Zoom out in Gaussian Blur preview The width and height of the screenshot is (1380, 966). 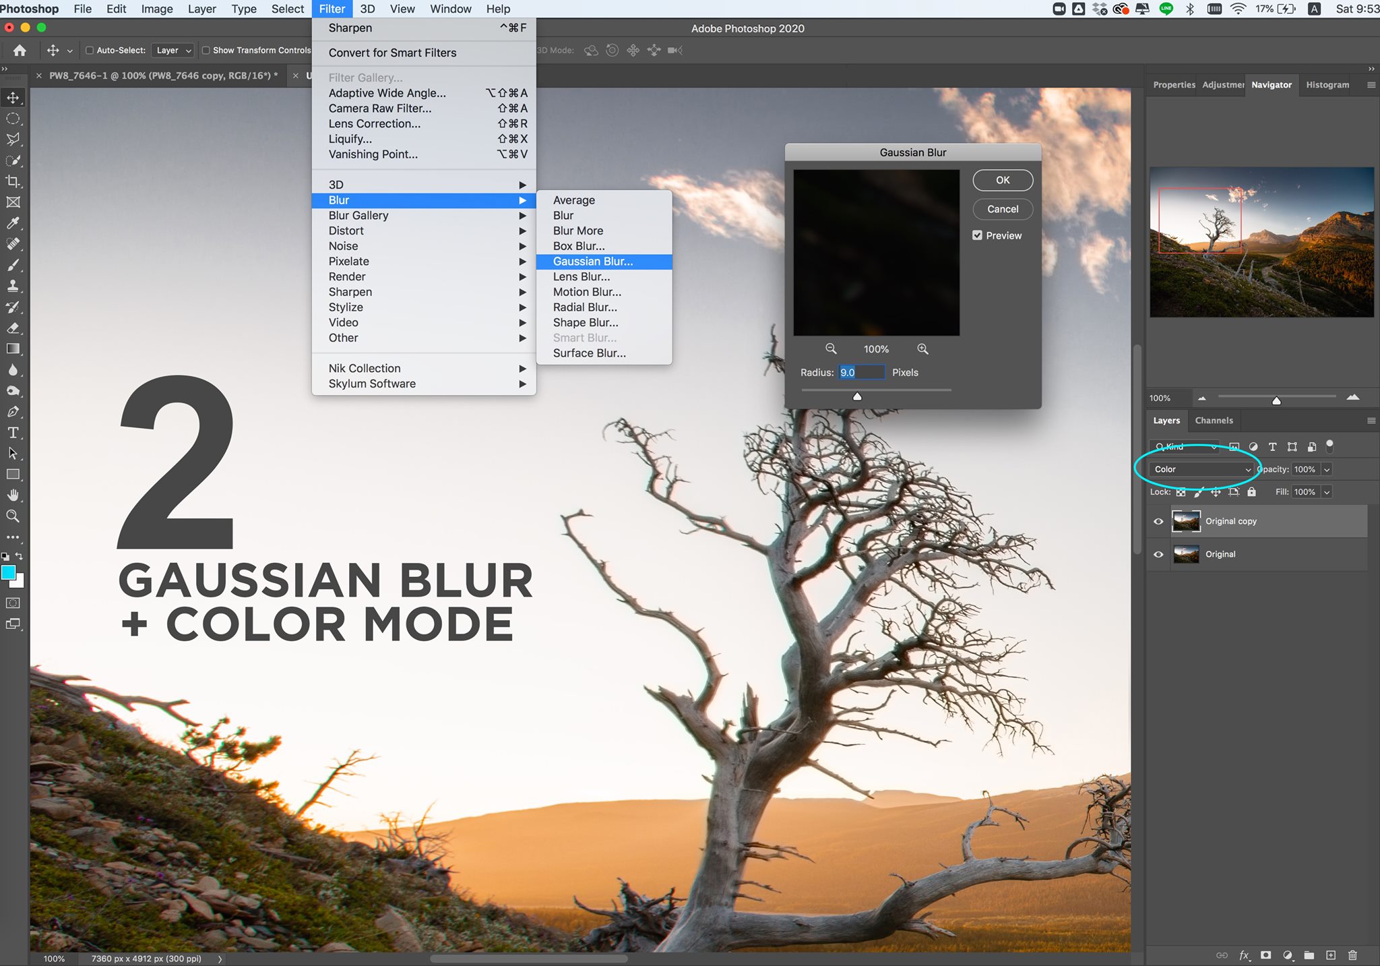831,349
